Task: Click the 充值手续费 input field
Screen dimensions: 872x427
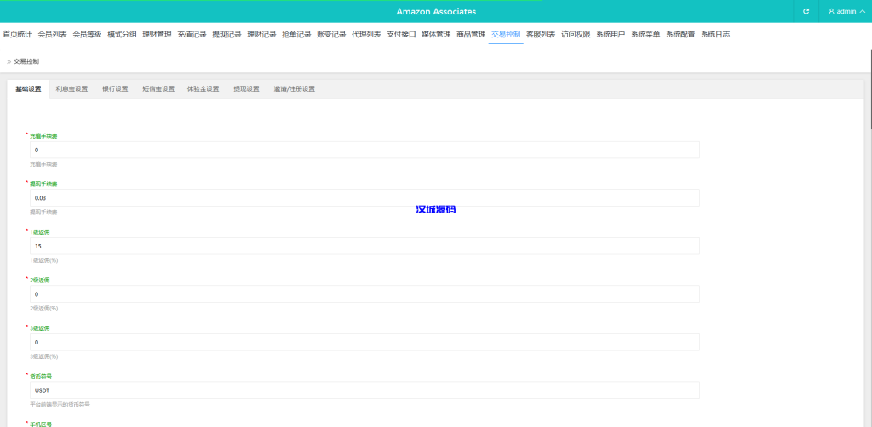Action: click(x=364, y=150)
